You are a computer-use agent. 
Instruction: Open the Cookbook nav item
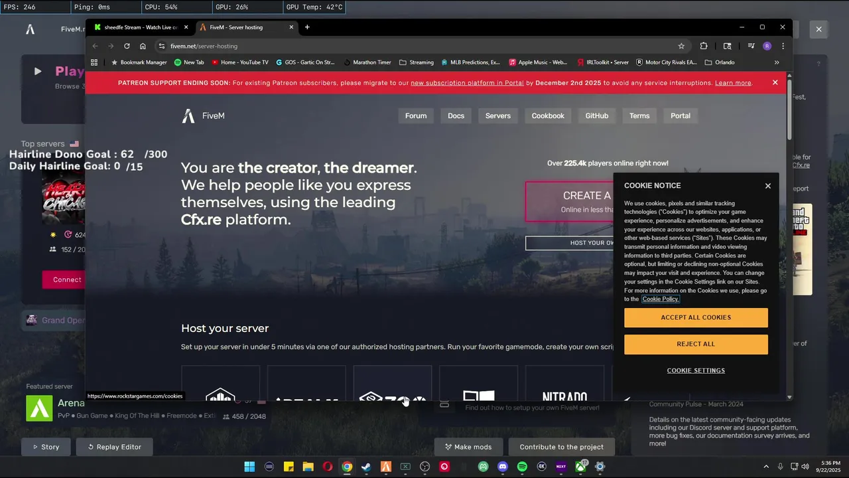548,116
